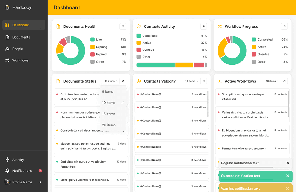This screenshot has width=296, height=192.
Task: Expand Contacts Velocity items count dropdown
Action: pos(192,81)
